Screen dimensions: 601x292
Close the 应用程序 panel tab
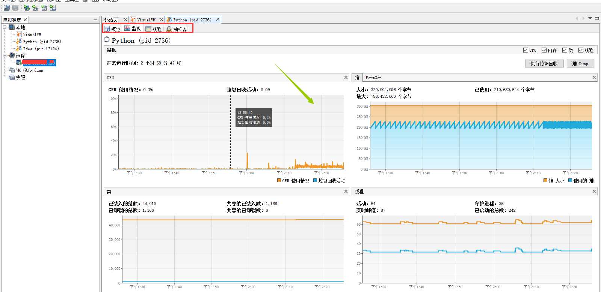[25, 19]
